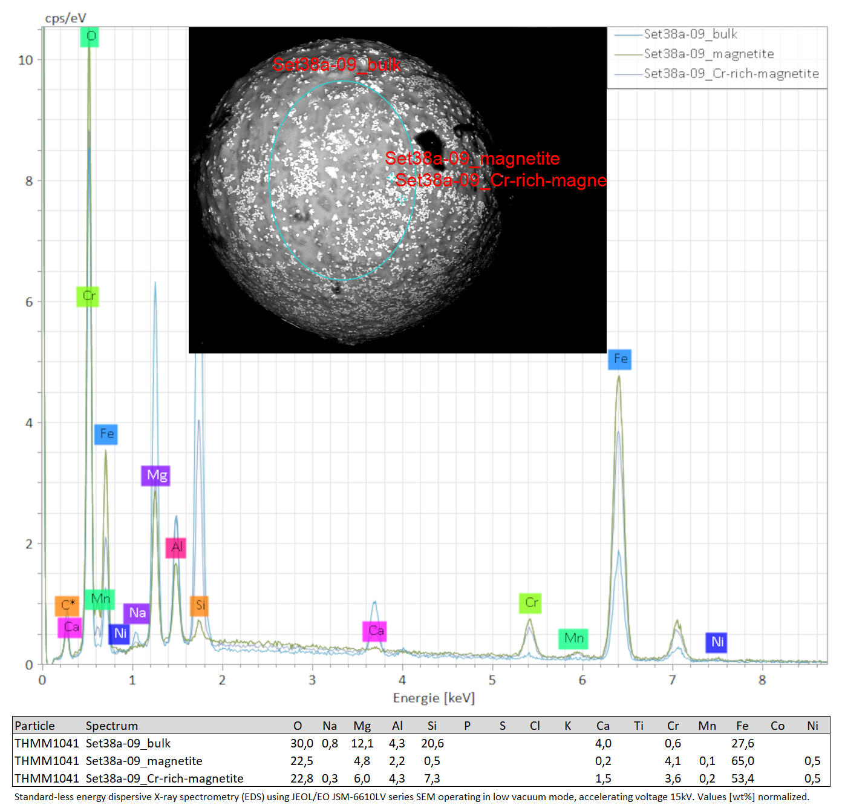
Task: Select the Fe label near 0.7 keV
Action: click(106, 434)
